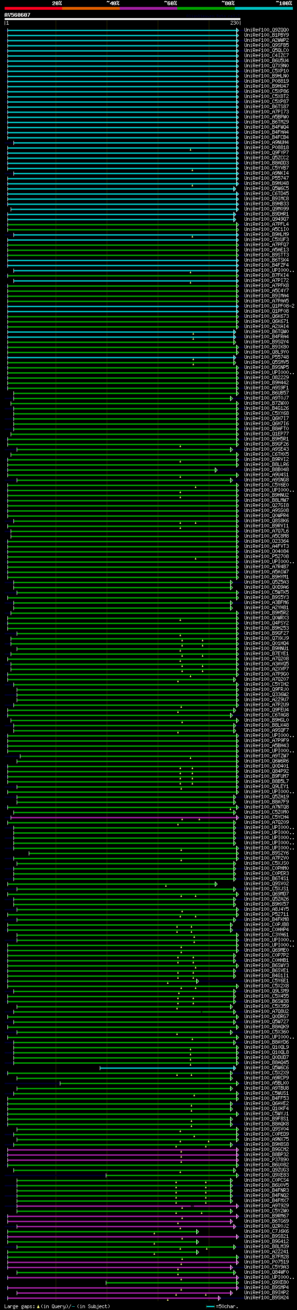
Task: Click the green ~80% identity legend segment
Action: coord(206,8)
